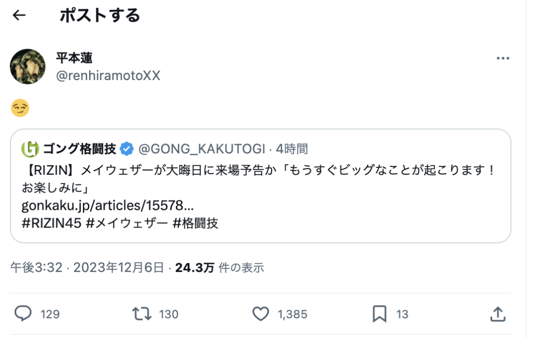
Task: Like the post with heart icon
Action: click(x=261, y=314)
